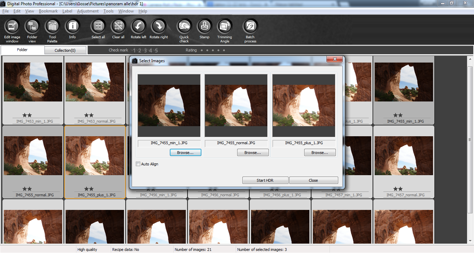Click the file name field IMG_7455_normal.JPG in dialog
The image size is (474, 253).
(236, 143)
